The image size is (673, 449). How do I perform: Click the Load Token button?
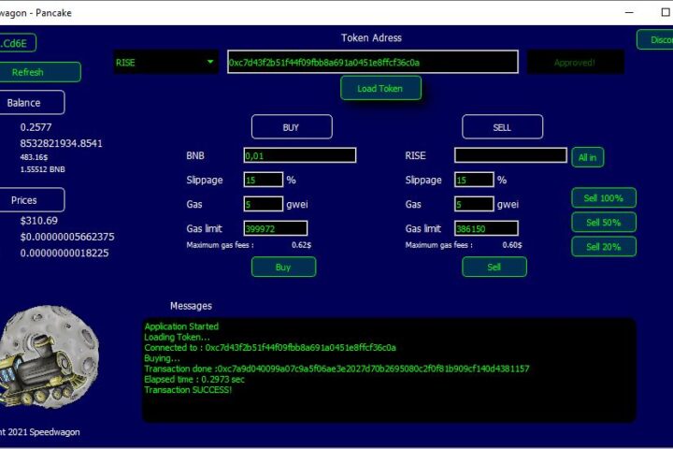coord(380,88)
